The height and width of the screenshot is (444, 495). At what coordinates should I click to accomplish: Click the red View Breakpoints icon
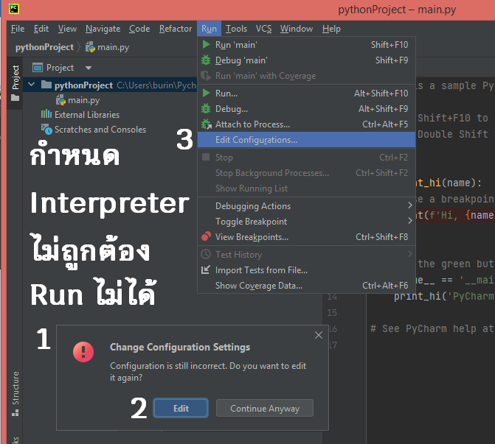tap(206, 236)
